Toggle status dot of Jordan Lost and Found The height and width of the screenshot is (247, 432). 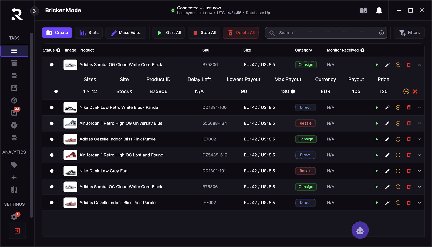[52, 155]
